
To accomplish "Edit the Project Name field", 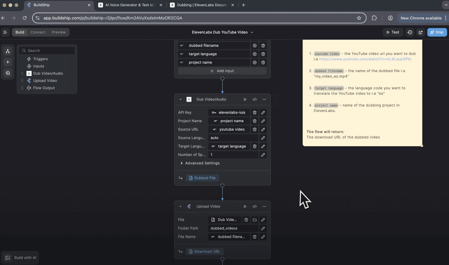I will [263, 121].
